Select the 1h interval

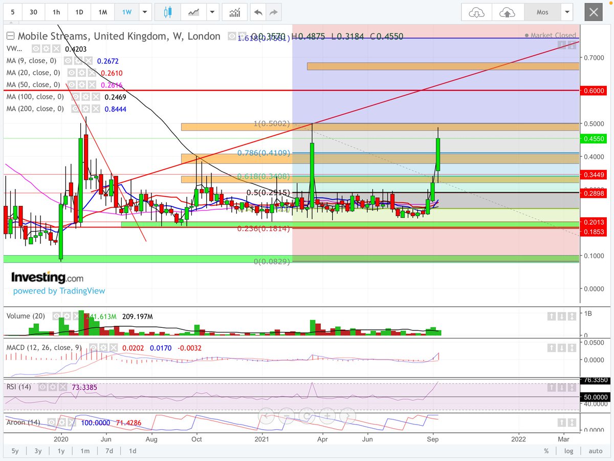click(x=56, y=12)
